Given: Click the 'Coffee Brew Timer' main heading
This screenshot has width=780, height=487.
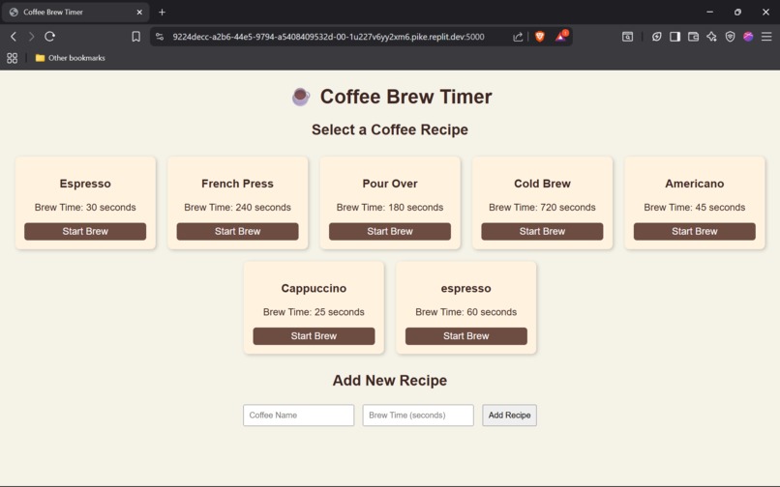Looking at the screenshot, I should (405, 97).
